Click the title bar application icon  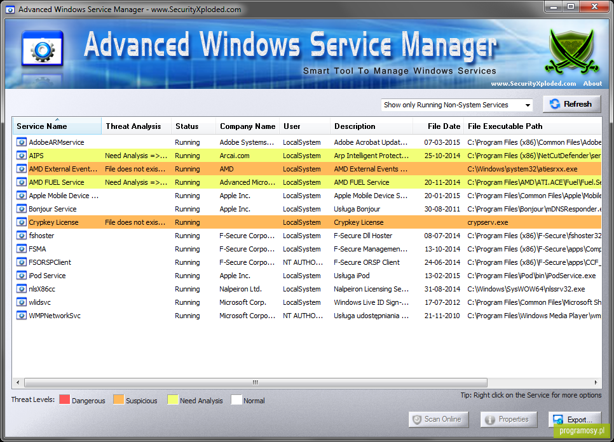(x=10, y=10)
